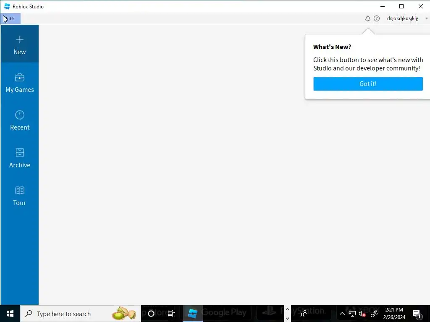Open Task View on the taskbar
430x322 pixels.
pos(171,314)
